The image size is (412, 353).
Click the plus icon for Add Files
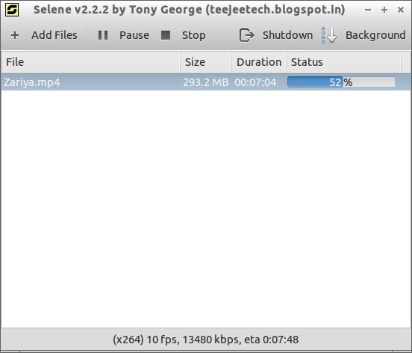point(15,35)
